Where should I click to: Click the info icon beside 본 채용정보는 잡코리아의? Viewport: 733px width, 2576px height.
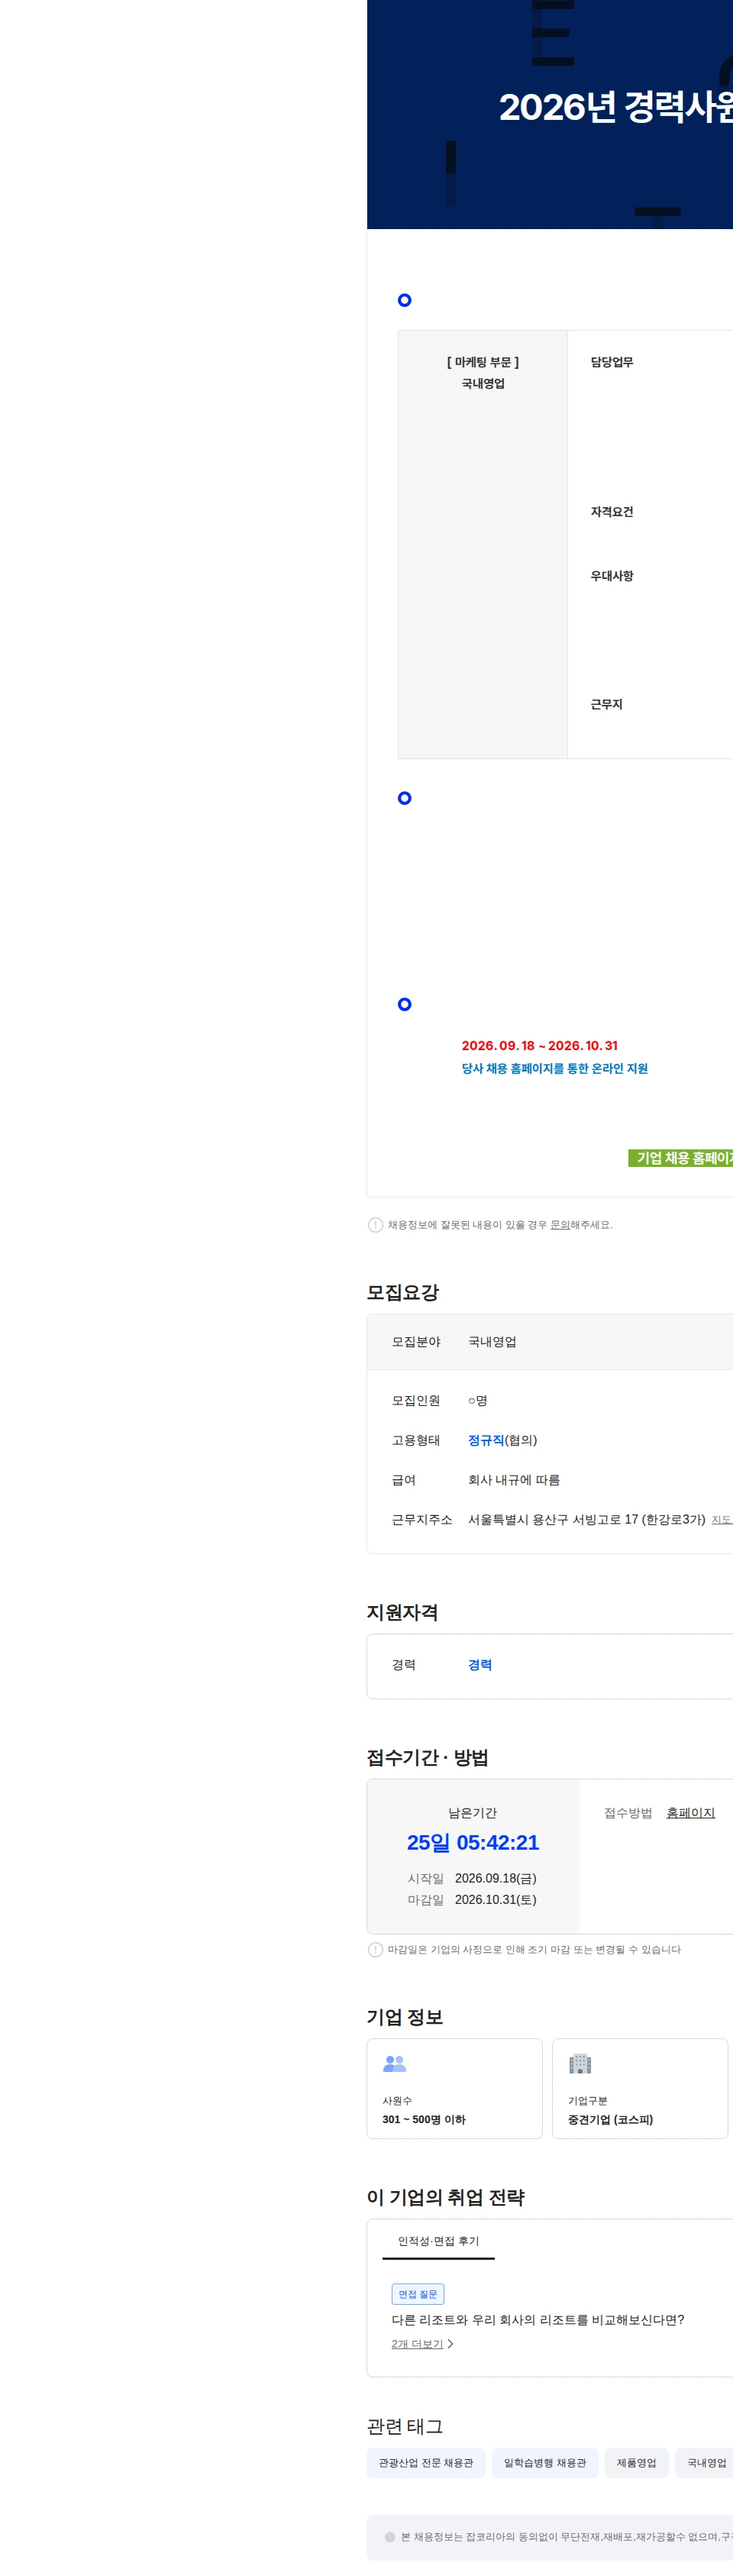point(390,2537)
